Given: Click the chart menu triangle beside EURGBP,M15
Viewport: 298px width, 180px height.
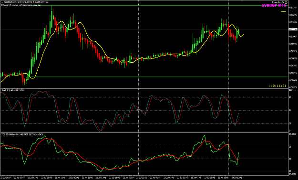Looking at the screenshot, I should [x=2, y=2].
